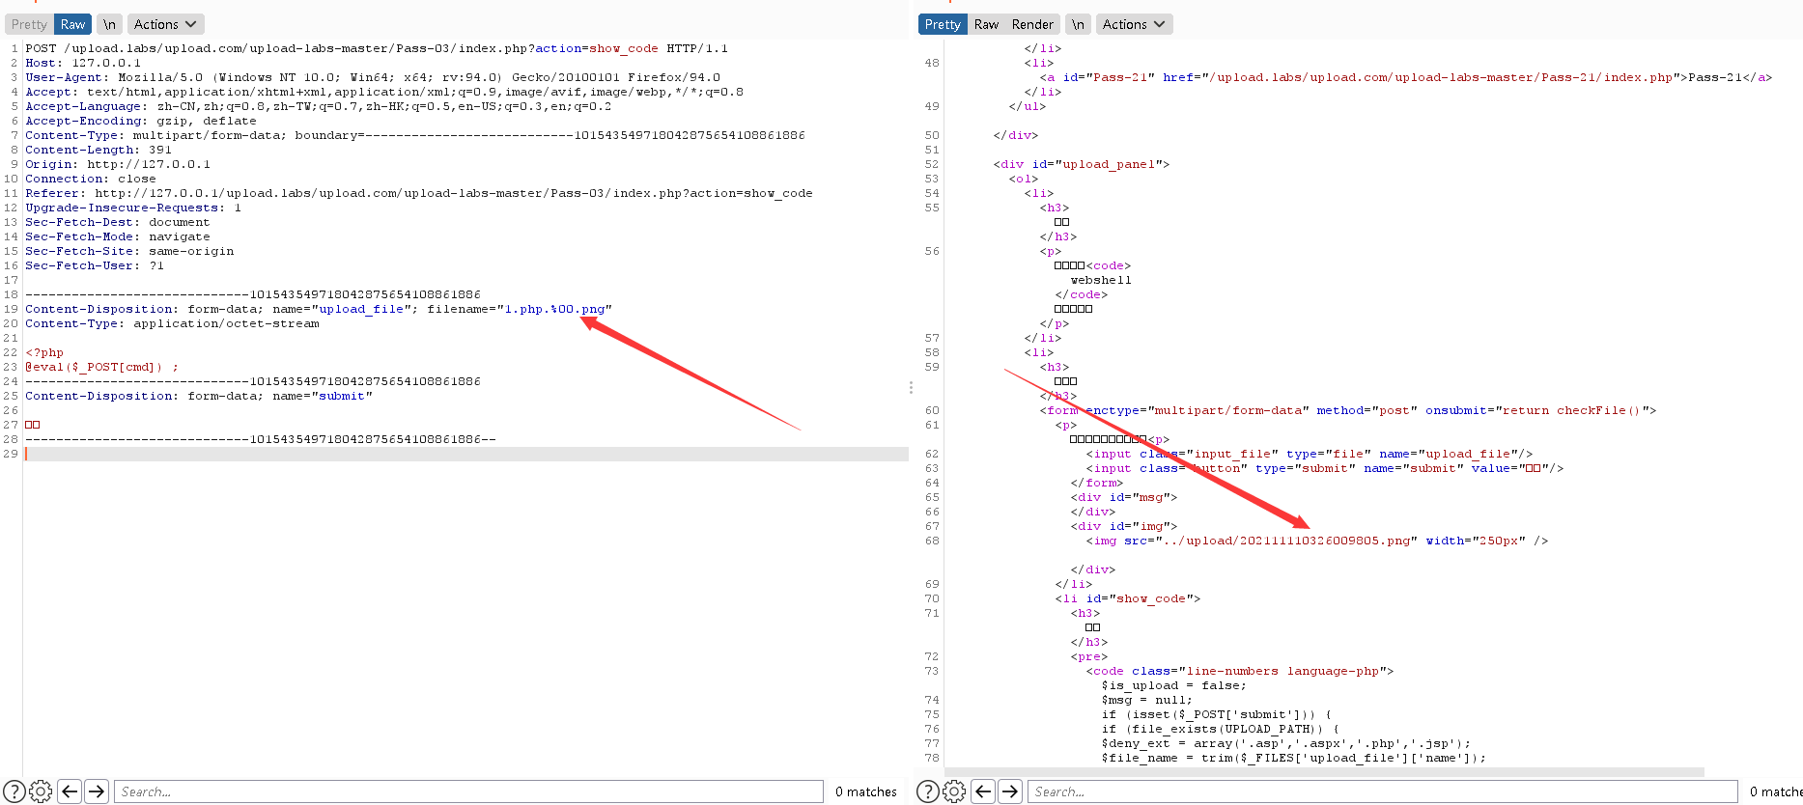The width and height of the screenshot is (1803, 805).
Task: Open search settings gear in request pane
Action: pos(41,791)
